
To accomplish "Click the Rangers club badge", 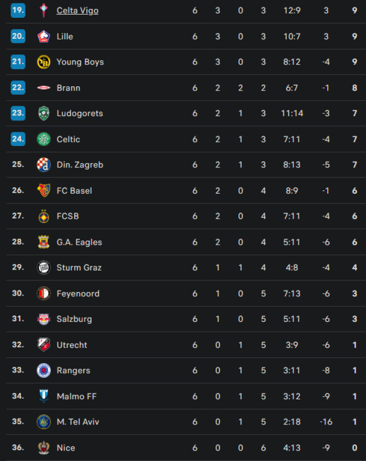I will (43, 370).
